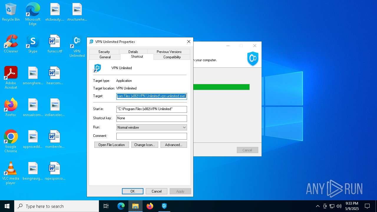This screenshot has height=212, width=377.
Task: Open Task View from taskbar
Action: pyautogui.click(x=106, y=206)
